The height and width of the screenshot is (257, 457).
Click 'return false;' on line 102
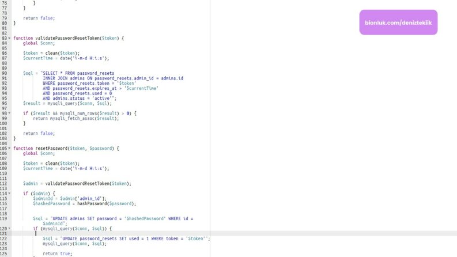click(x=39, y=134)
